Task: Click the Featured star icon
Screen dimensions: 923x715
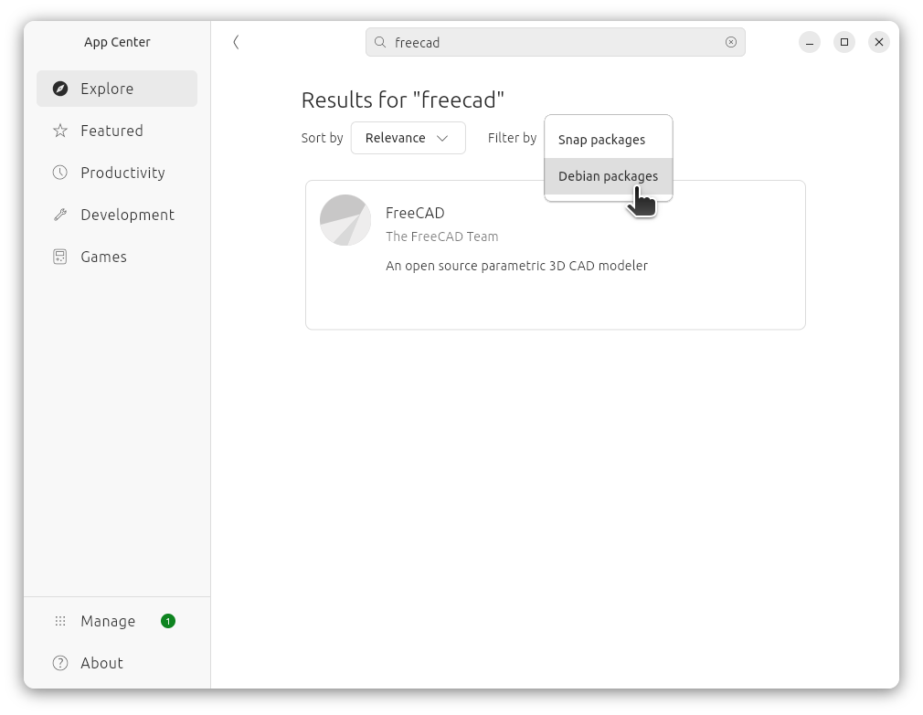Action: click(x=60, y=131)
